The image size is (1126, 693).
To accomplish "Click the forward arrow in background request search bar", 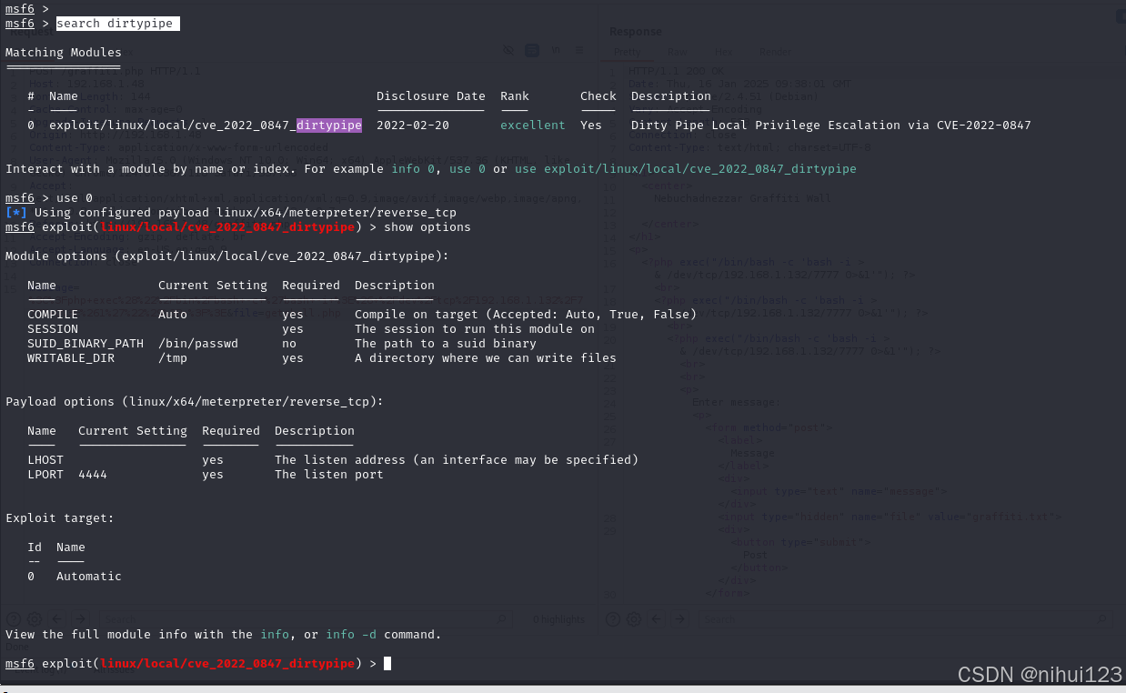I will point(80,619).
